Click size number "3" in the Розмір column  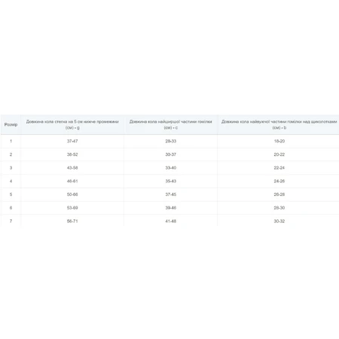point(11,168)
